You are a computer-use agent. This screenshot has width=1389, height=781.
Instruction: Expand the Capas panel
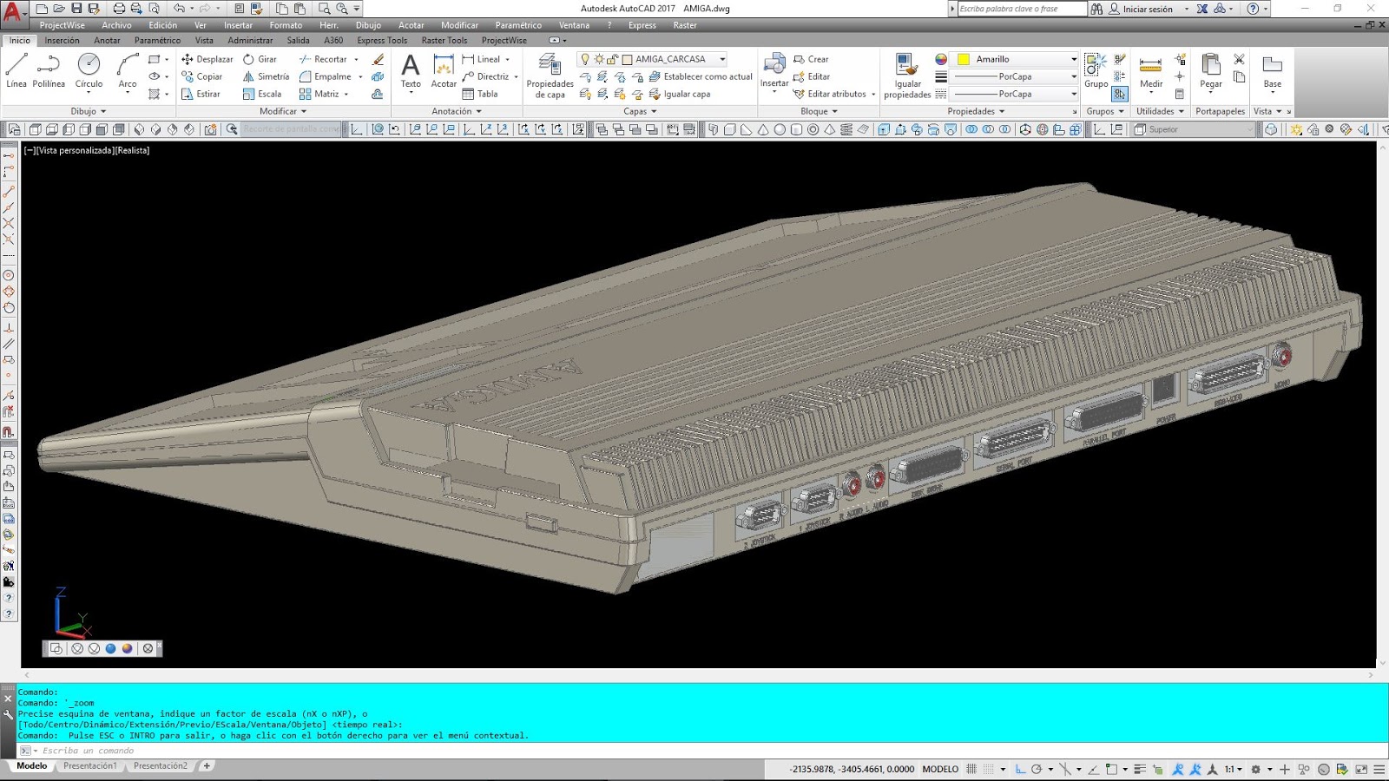click(640, 111)
